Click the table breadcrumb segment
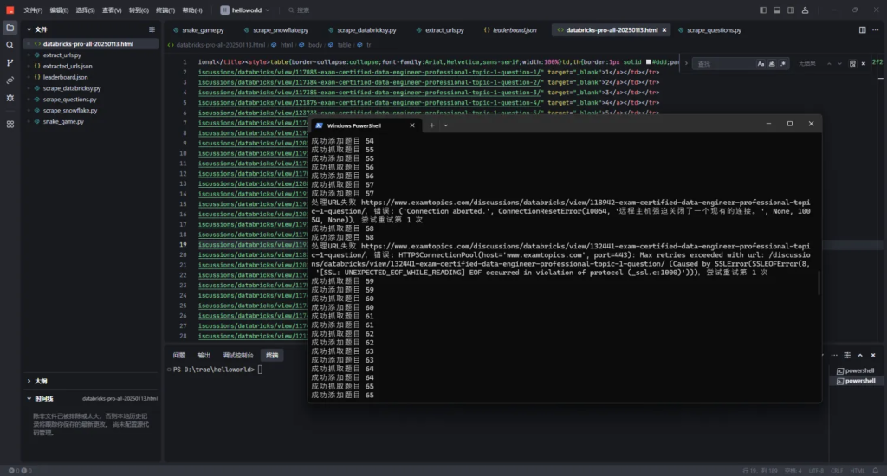 pos(344,45)
